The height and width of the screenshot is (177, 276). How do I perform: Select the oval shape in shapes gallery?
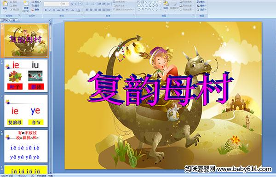(157, 2)
